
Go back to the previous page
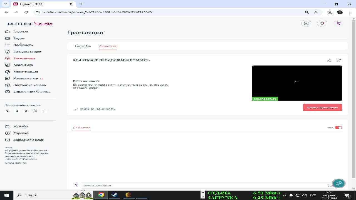pyautogui.click(x=6, y=12)
